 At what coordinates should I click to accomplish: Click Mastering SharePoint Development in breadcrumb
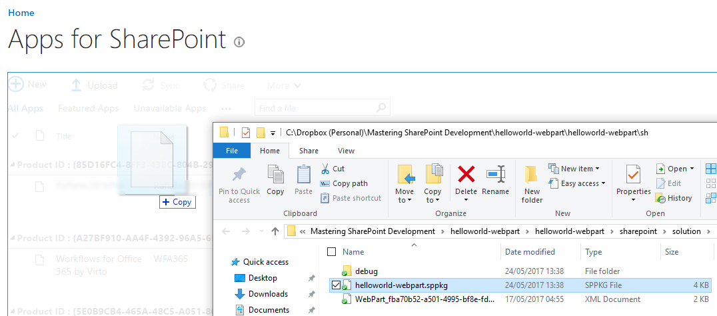(x=372, y=231)
